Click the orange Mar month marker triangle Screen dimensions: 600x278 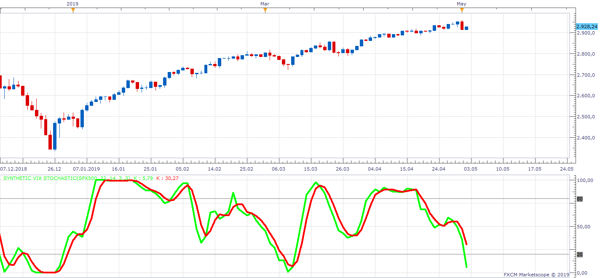click(265, 11)
